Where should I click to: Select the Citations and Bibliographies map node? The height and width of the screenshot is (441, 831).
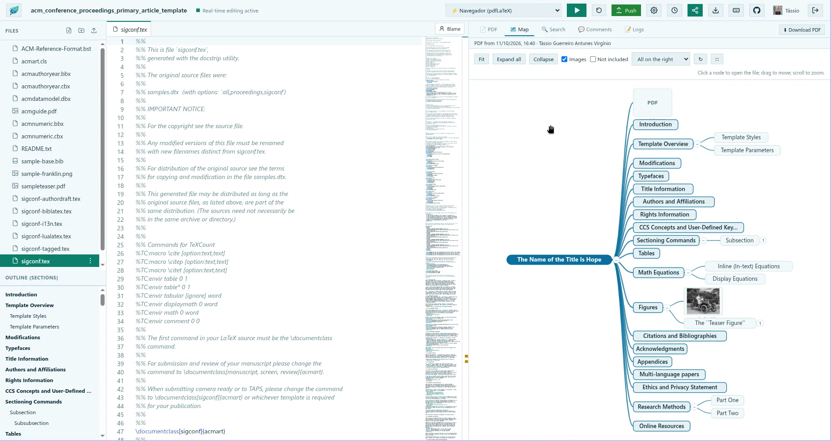[679, 336]
